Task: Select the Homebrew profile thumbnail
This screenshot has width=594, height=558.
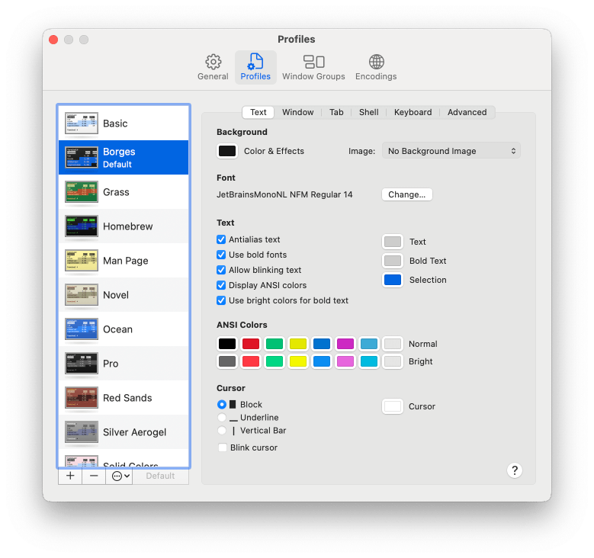Action: tap(82, 226)
